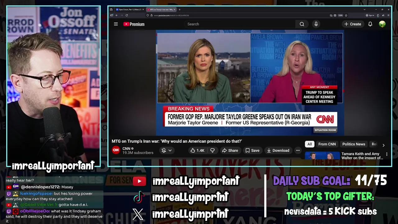Screen dimensions: 398x224
Task: Reset the 150% zoom indicator
Action: (x=340, y=15)
